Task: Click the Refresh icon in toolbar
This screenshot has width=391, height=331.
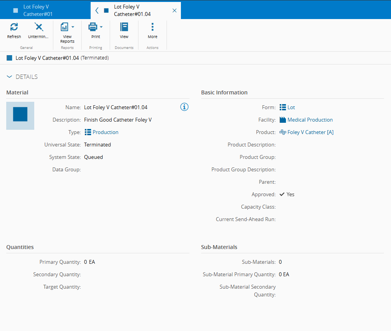Action: 14,27
